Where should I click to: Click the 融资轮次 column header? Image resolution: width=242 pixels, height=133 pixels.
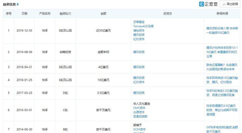[65, 14]
